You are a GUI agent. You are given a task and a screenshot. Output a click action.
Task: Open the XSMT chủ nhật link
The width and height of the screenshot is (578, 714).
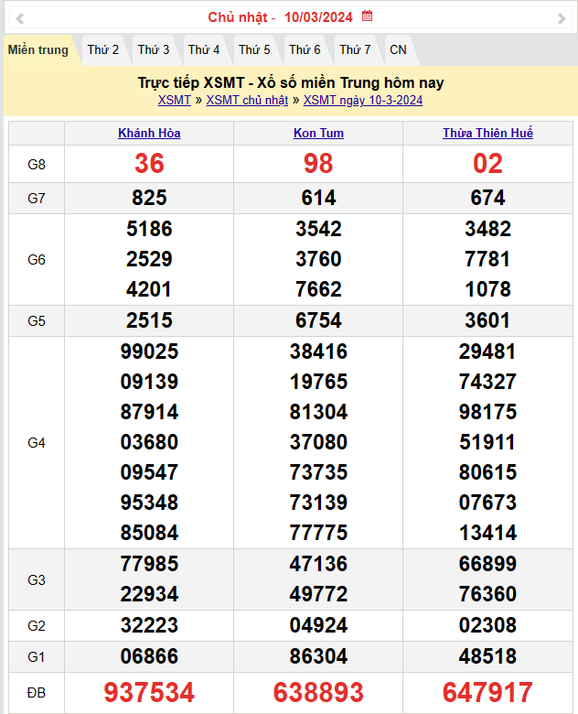tap(247, 101)
